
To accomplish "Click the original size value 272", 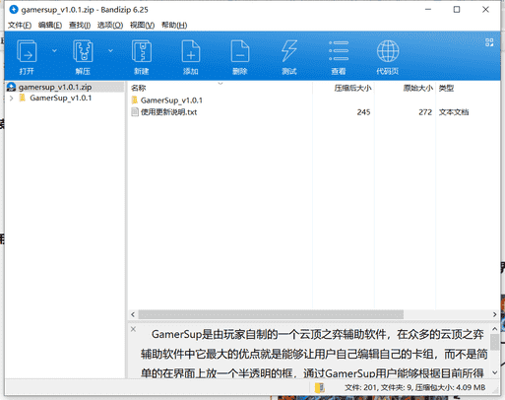I will 425,112.
